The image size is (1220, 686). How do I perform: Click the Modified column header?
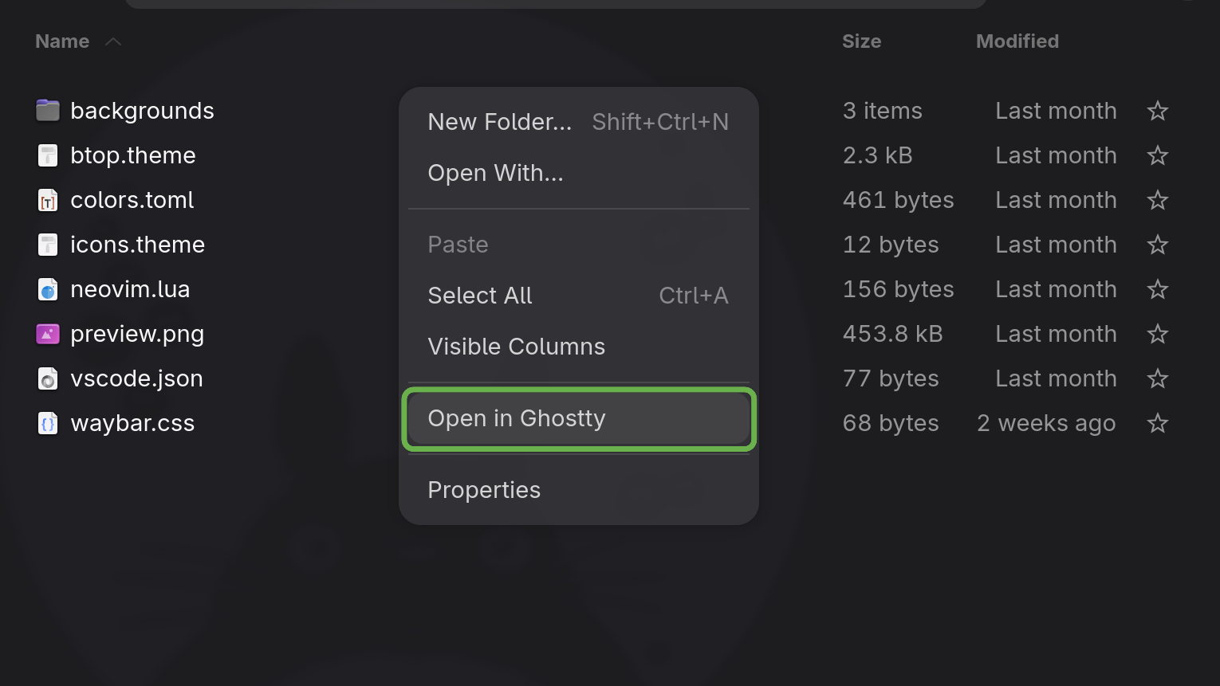pyautogui.click(x=1017, y=41)
